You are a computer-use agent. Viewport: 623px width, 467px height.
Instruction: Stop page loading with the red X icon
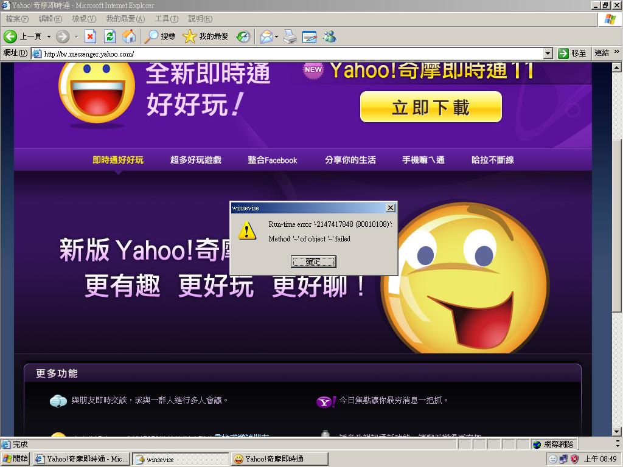click(x=91, y=36)
